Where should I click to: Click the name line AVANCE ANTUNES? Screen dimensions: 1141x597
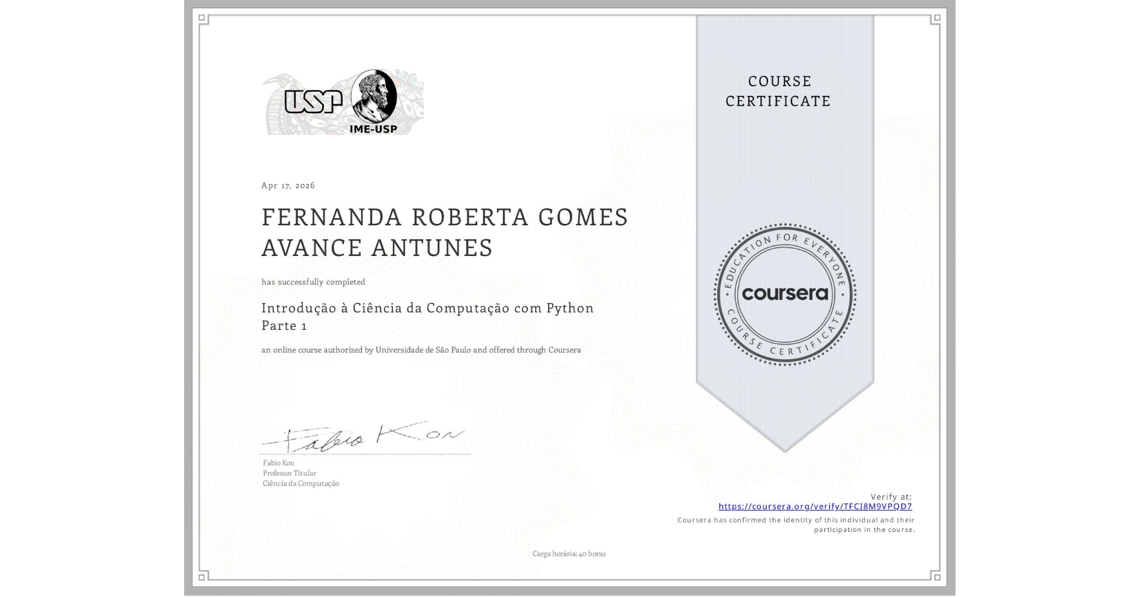coord(377,248)
